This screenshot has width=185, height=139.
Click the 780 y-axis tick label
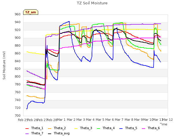tap(18, 84)
